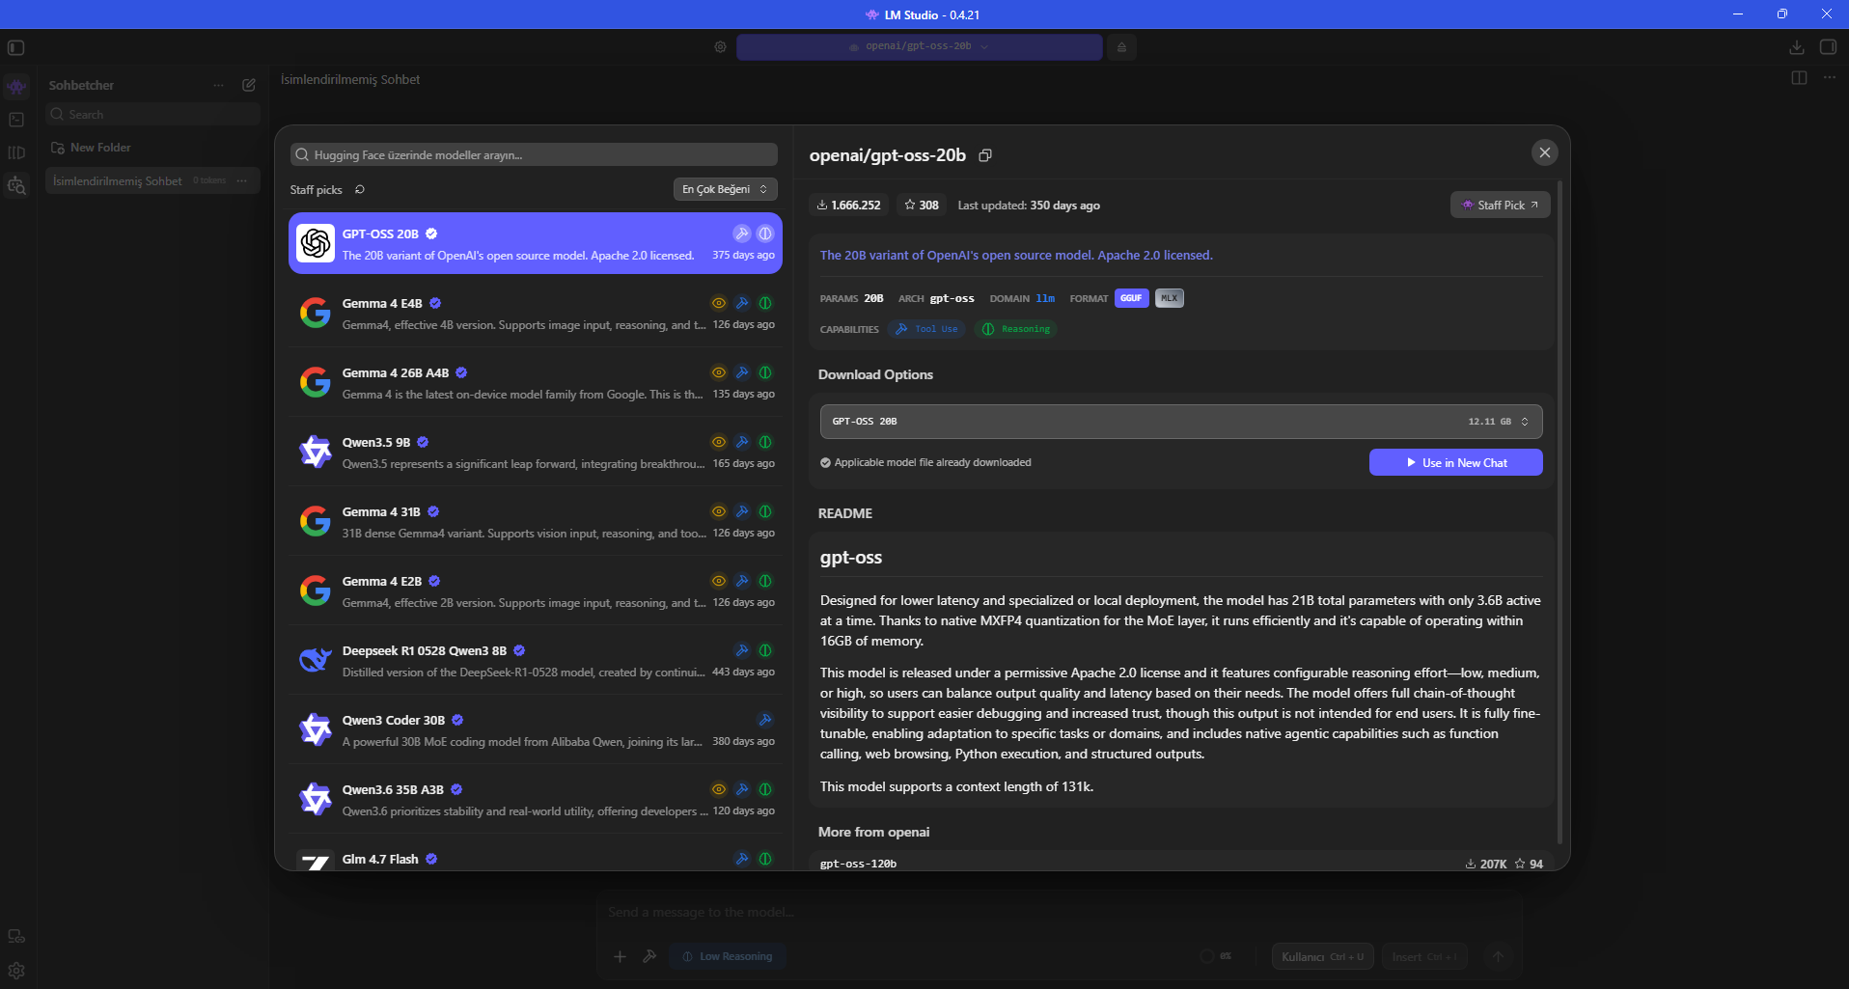Toggle the right sidebar panel icon
The height and width of the screenshot is (989, 1849).
click(x=1828, y=47)
